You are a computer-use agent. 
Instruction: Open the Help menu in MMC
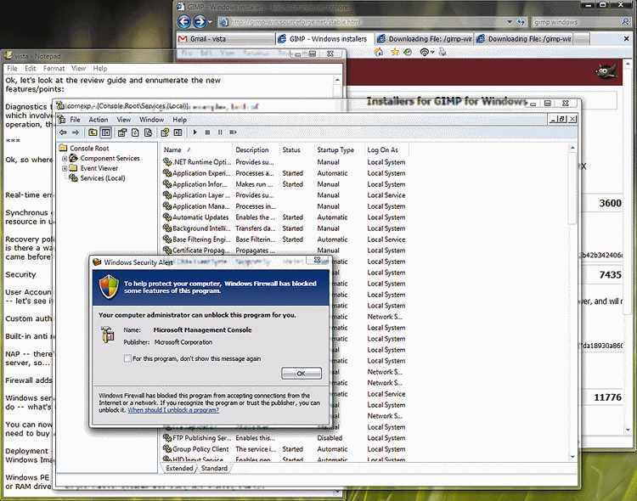point(179,120)
